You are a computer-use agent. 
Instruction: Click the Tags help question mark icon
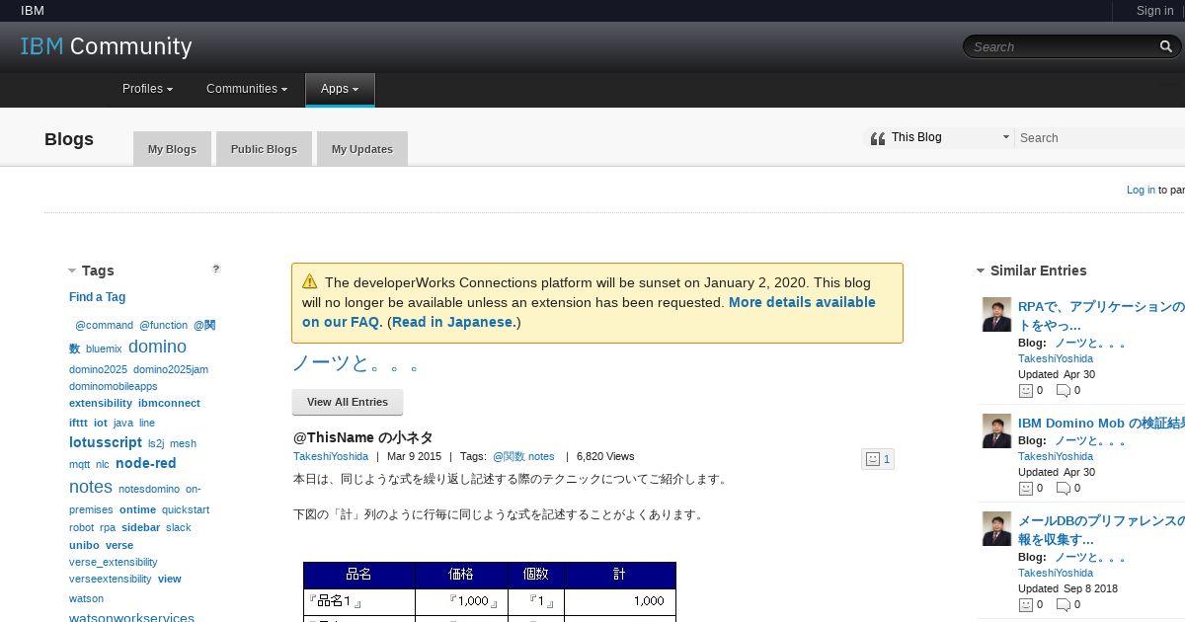[216, 269]
